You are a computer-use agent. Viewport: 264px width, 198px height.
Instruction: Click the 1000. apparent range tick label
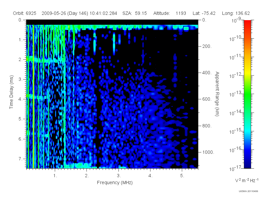pyautogui.click(x=208, y=152)
